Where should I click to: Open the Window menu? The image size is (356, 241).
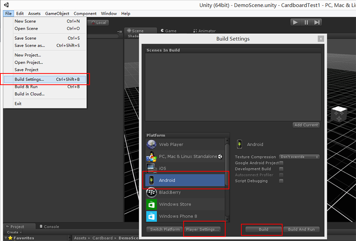[x=109, y=13]
